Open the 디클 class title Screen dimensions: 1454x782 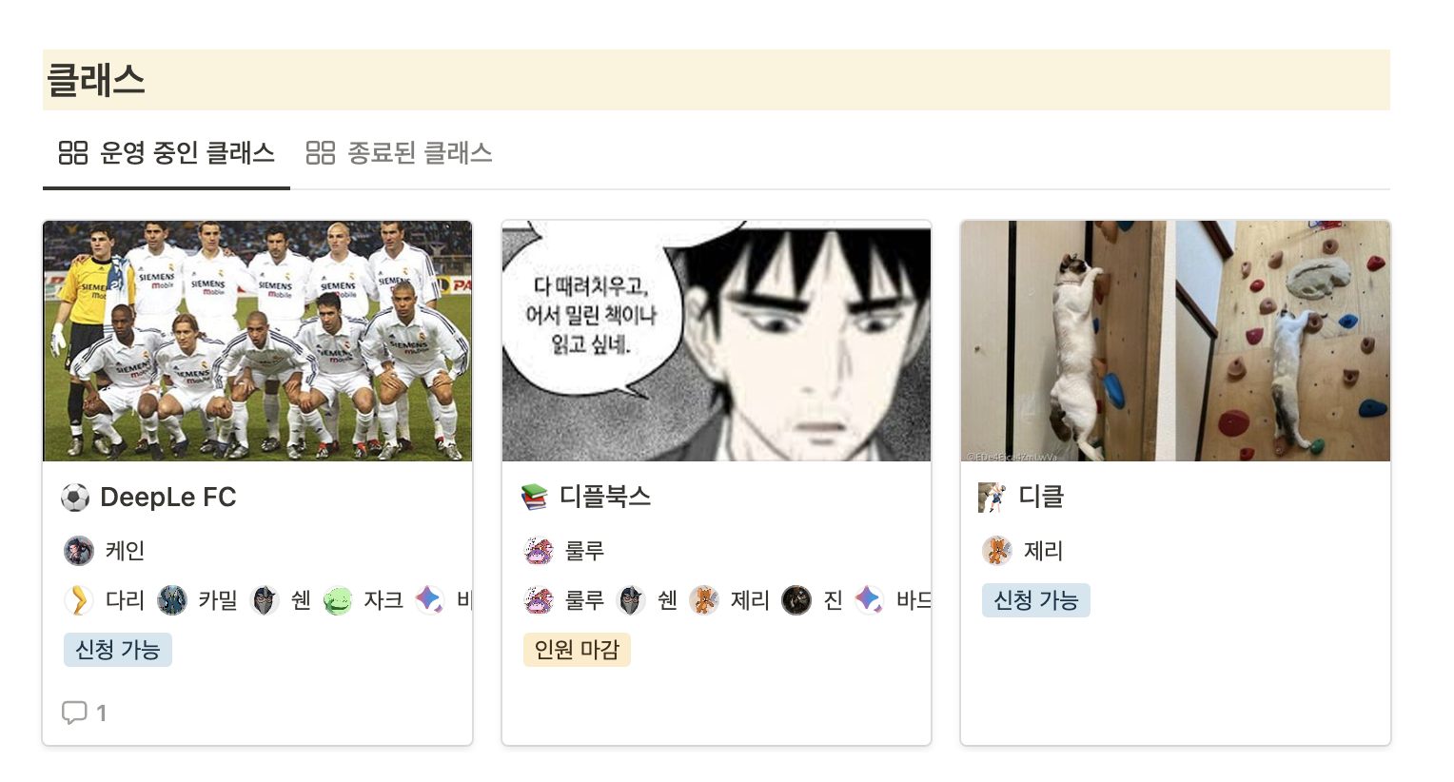(1041, 497)
